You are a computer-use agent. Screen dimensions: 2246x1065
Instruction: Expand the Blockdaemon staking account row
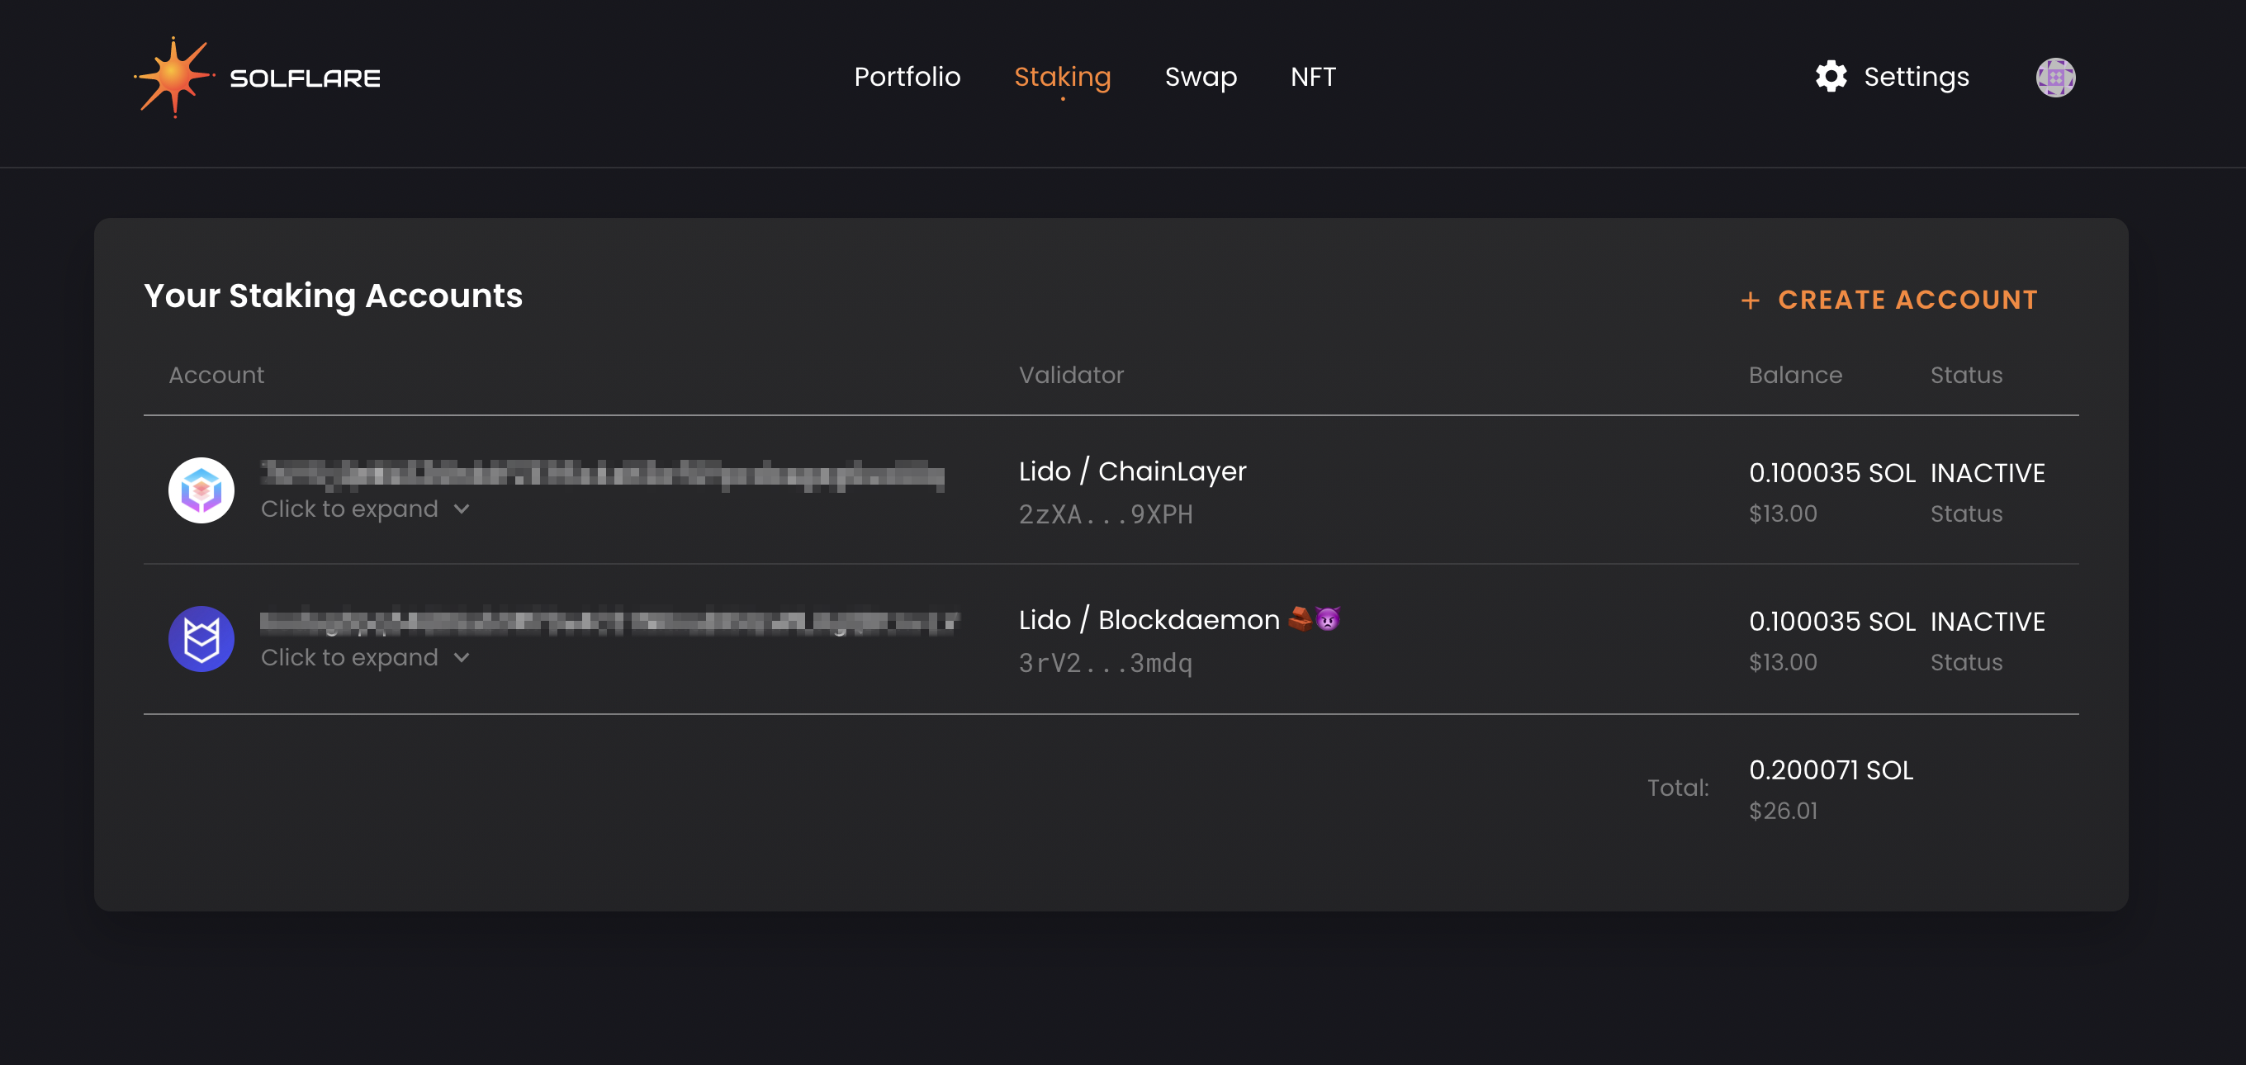[x=349, y=657]
